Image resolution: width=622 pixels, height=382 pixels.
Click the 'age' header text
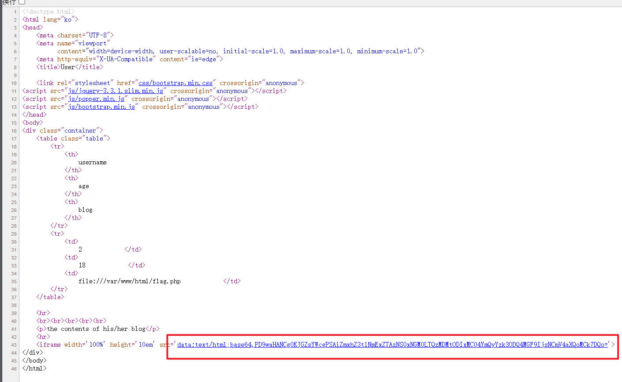tap(84, 186)
